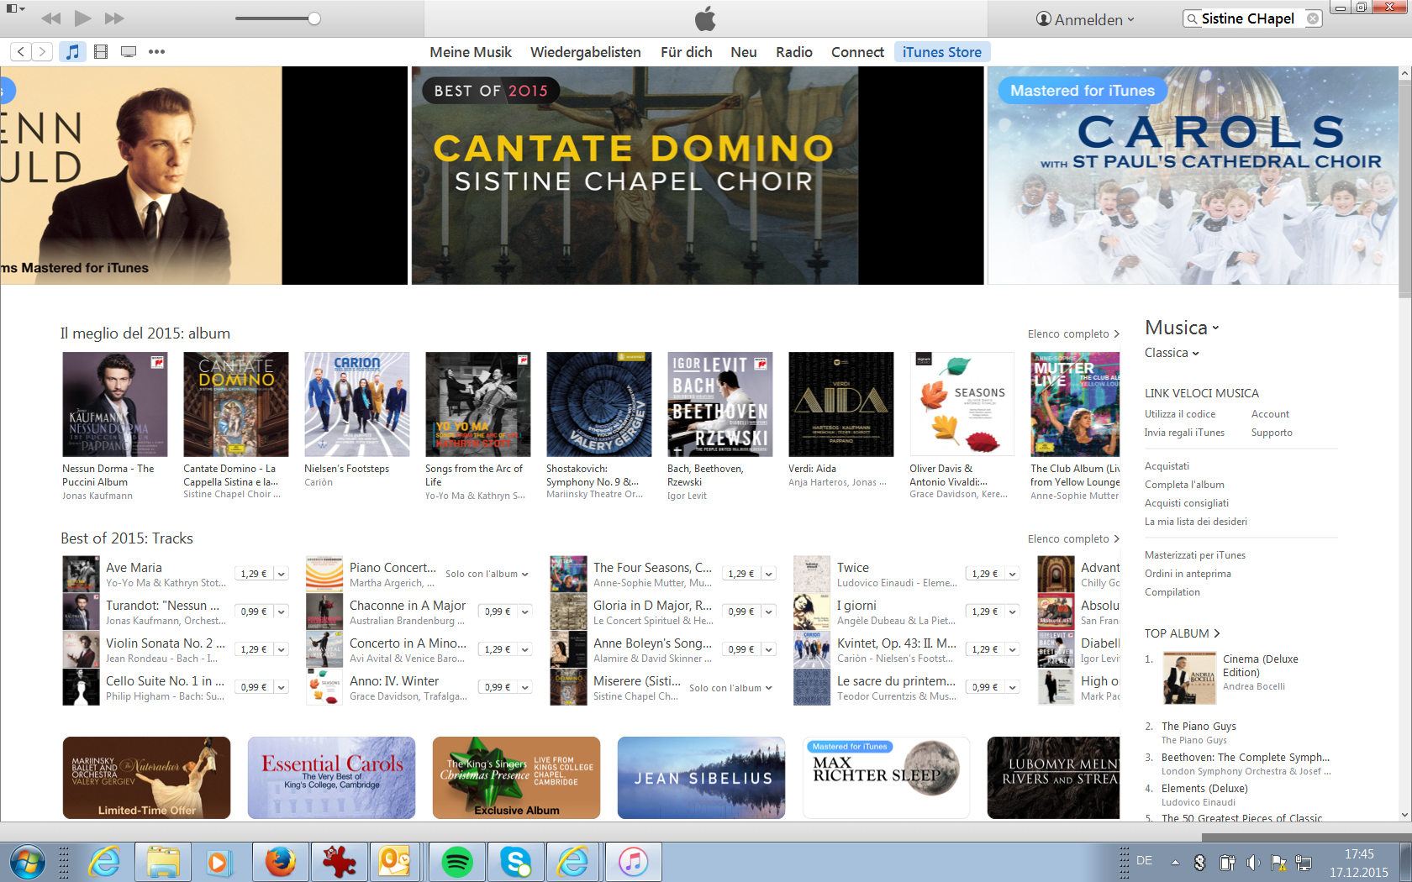The image size is (1412, 882).
Task: Select the iTunes Store tab
Action: coord(942,52)
